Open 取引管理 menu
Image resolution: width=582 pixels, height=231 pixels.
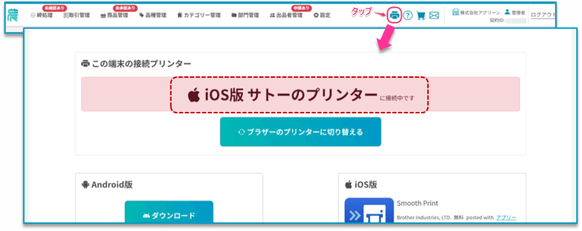pos(77,15)
